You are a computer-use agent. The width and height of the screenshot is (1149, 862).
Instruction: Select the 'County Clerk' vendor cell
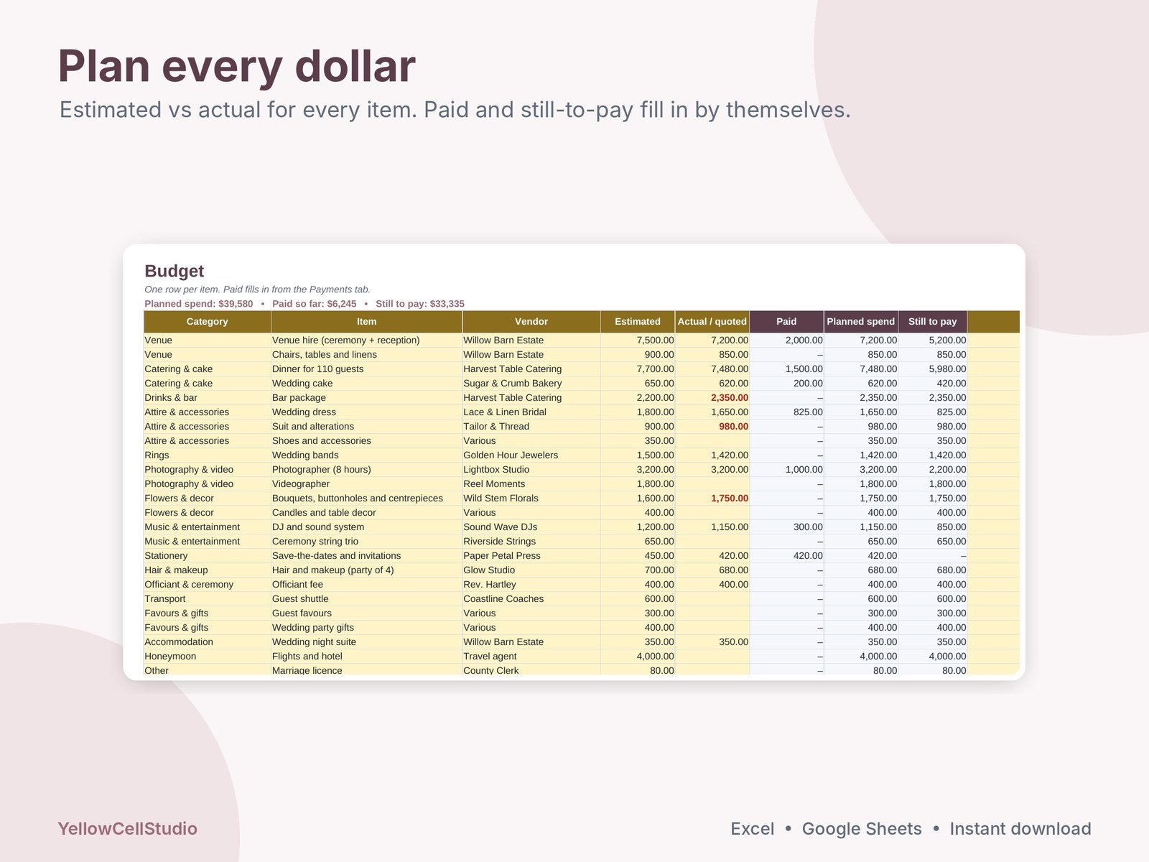[x=531, y=670]
